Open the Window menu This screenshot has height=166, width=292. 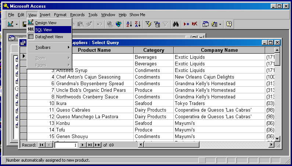click(108, 15)
